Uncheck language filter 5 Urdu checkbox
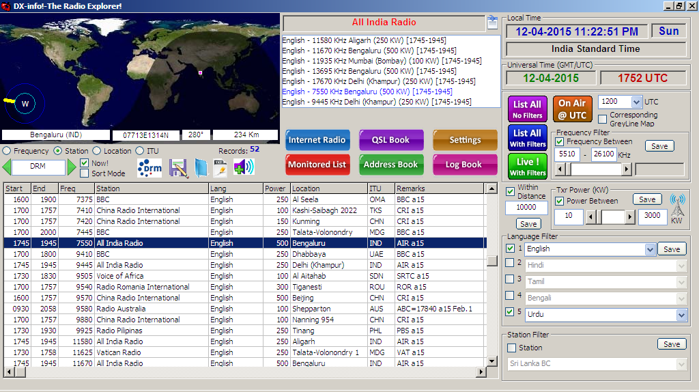Screen dimensions: 699x392 (x=510, y=311)
